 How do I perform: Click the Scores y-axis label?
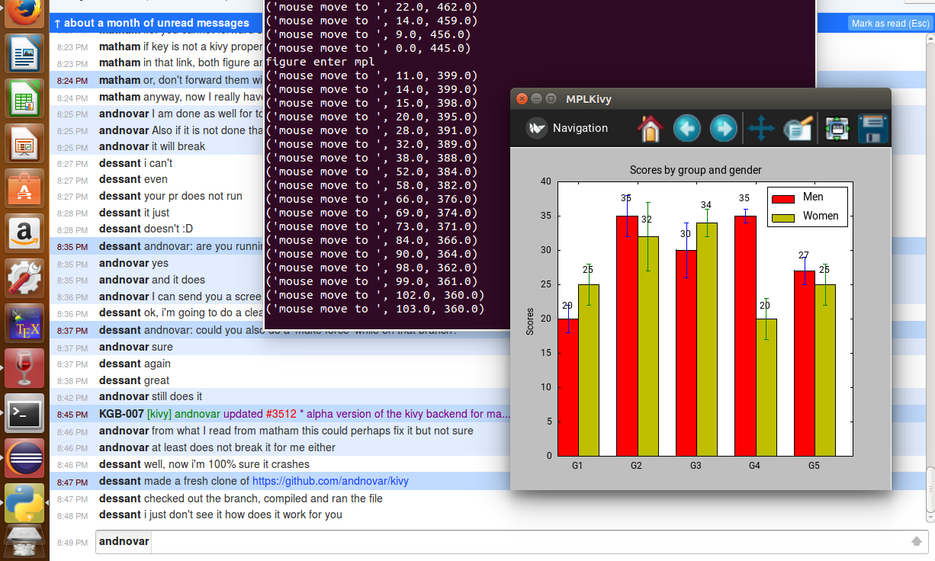click(530, 322)
